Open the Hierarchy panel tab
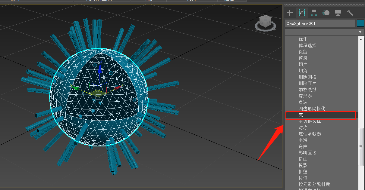This screenshot has width=365, height=190. click(314, 13)
